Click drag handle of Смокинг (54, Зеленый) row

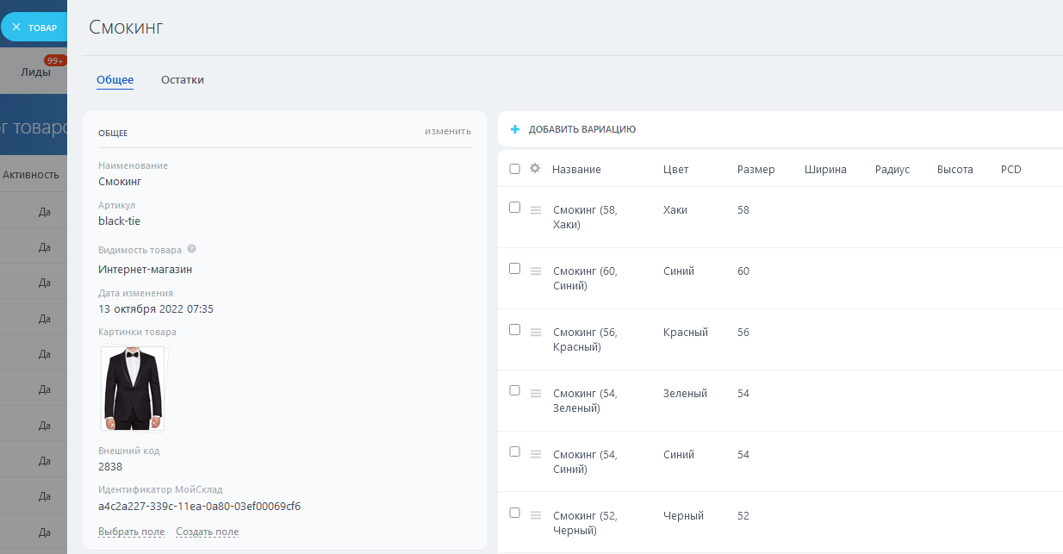pyautogui.click(x=536, y=394)
